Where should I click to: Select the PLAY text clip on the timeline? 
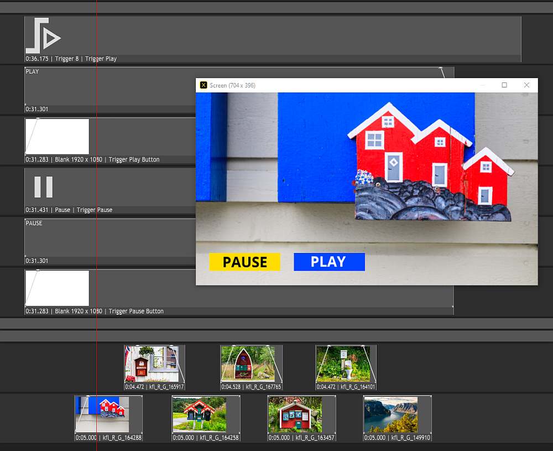[x=111, y=89]
